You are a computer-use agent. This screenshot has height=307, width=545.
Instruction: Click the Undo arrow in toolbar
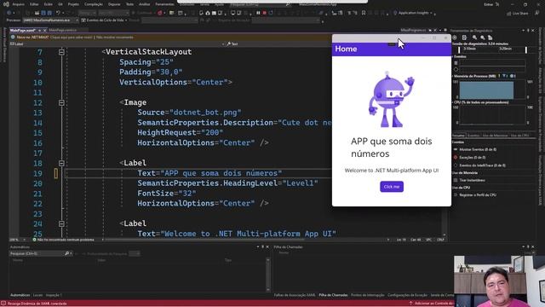pyautogui.click(x=59, y=13)
